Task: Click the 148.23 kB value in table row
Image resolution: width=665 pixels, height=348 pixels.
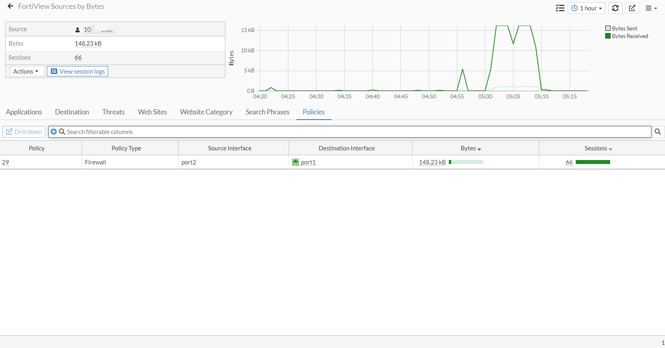Action: point(432,162)
